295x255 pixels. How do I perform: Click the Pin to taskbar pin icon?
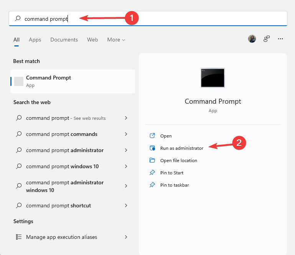pyautogui.click(x=152, y=185)
